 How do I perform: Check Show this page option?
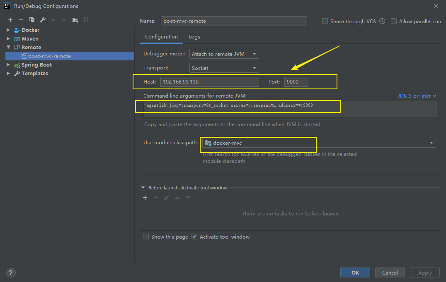coord(146,237)
